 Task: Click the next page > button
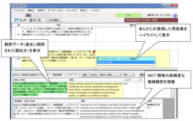tap(88, 15)
